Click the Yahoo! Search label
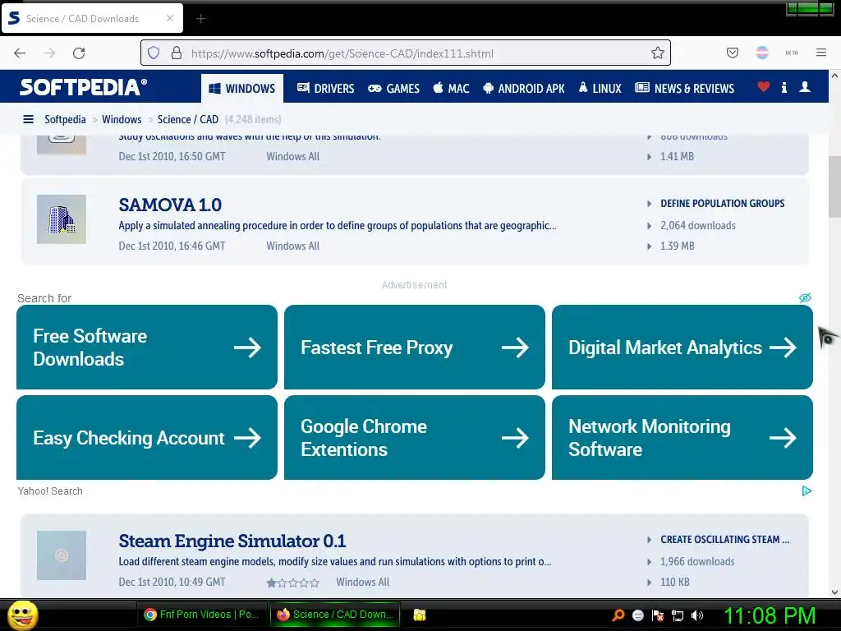 (x=50, y=491)
